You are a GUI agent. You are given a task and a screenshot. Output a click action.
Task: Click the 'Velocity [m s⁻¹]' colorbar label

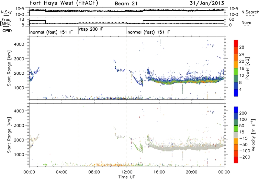click(x=253, y=135)
